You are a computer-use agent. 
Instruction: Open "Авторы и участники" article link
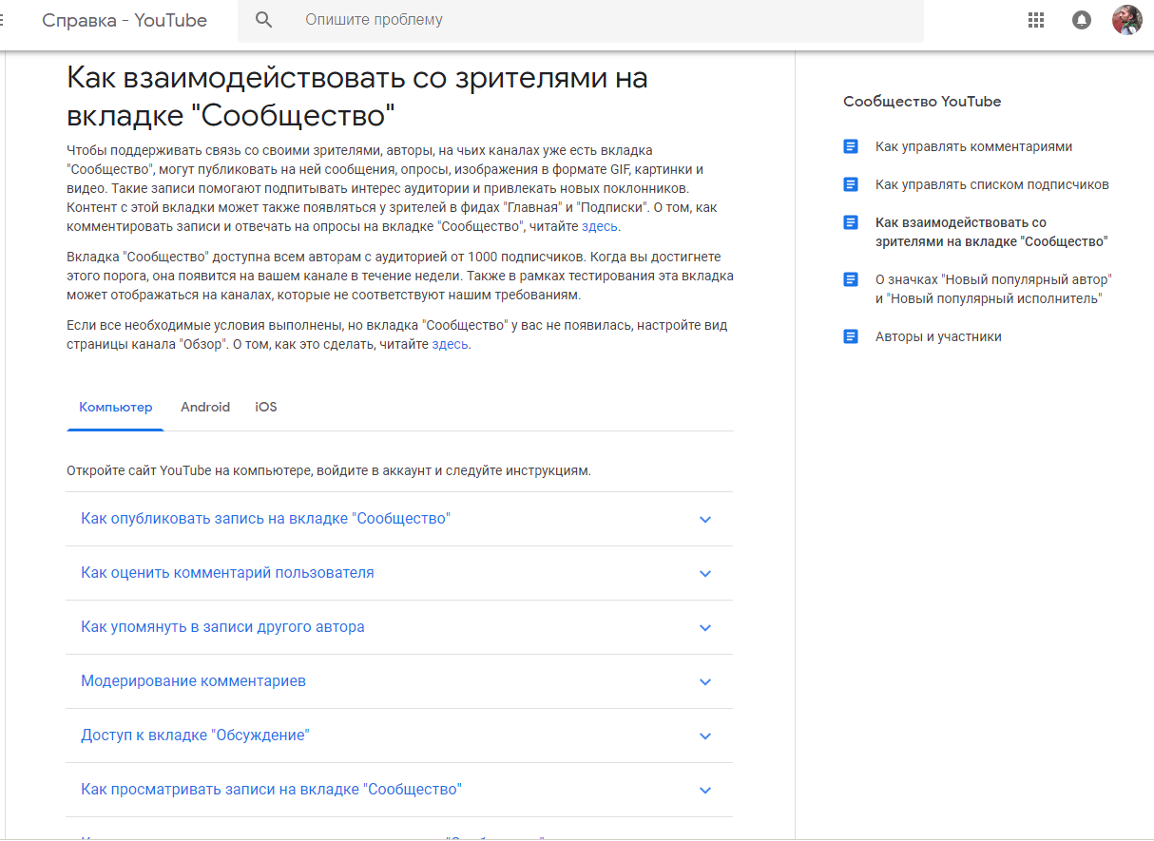(x=938, y=336)
